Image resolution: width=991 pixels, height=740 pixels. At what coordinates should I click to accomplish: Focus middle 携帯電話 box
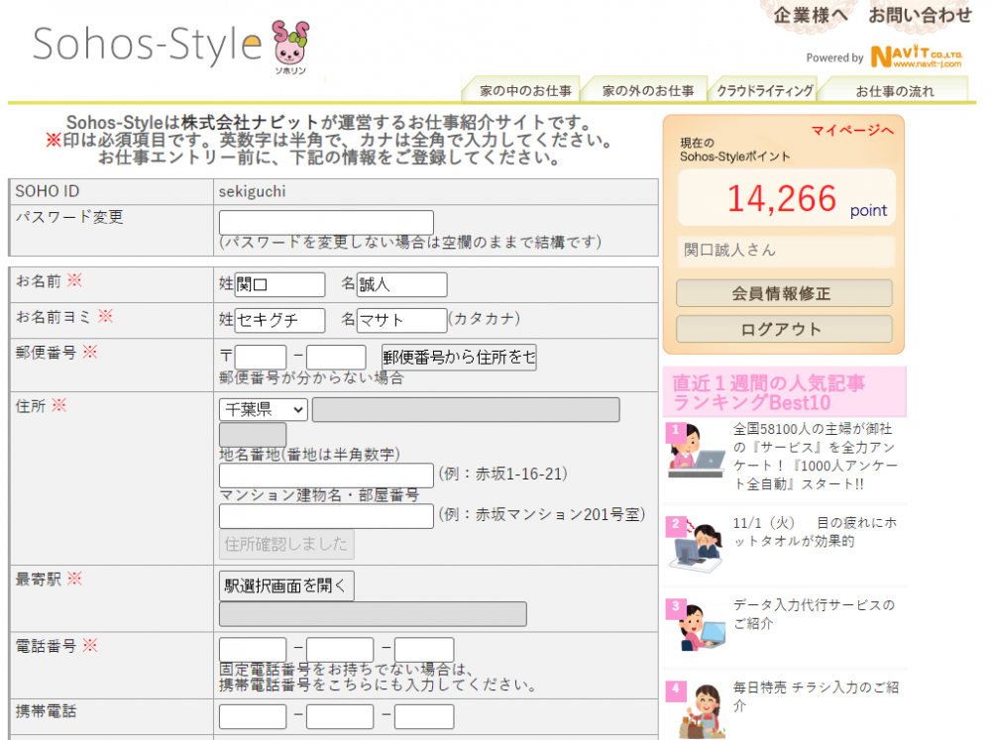tap(340, 716)
